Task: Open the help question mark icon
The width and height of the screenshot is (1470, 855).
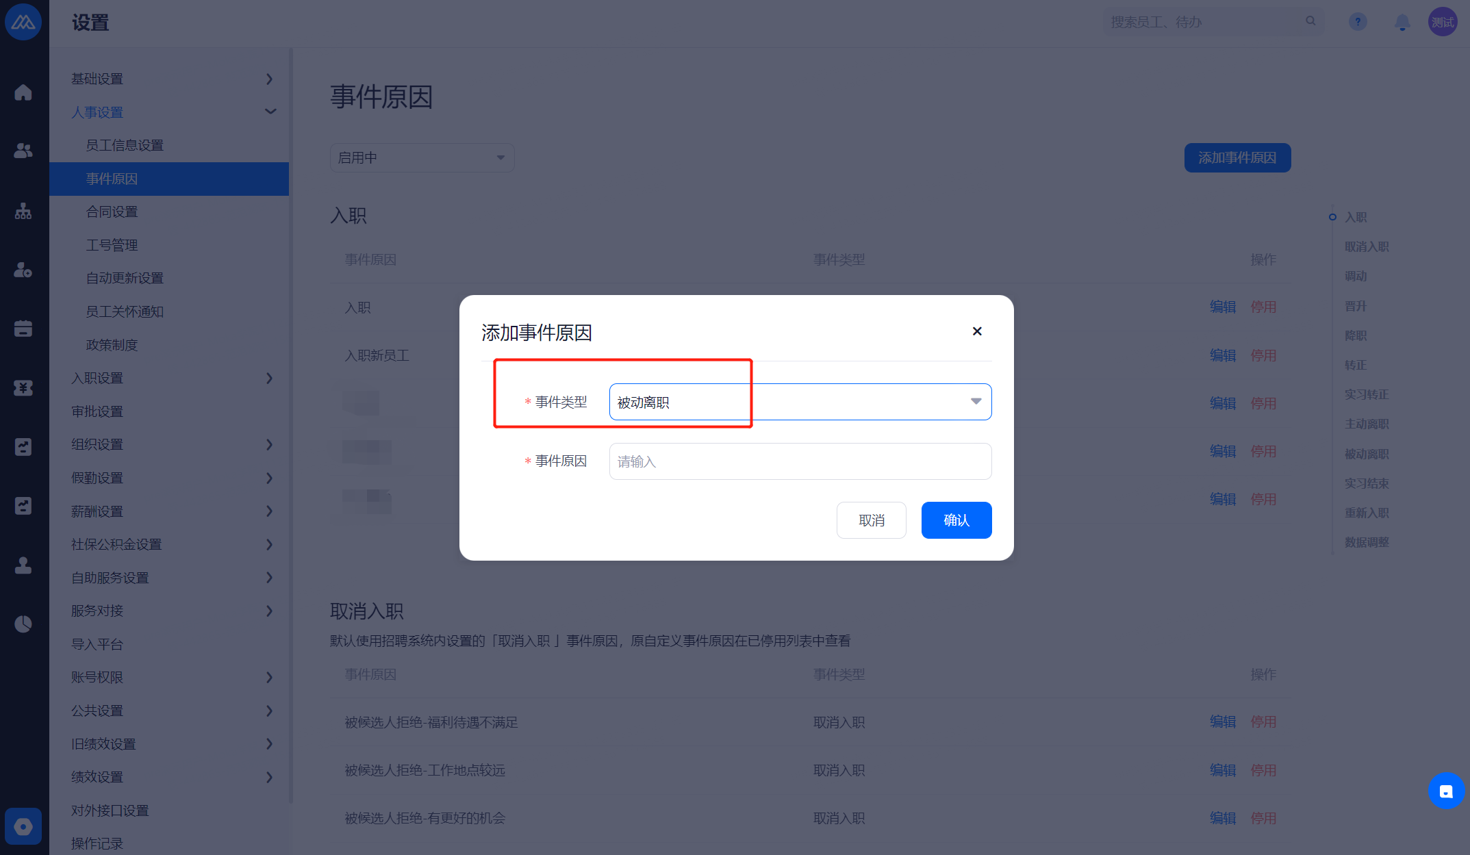Action: (x=1358, y=22)
